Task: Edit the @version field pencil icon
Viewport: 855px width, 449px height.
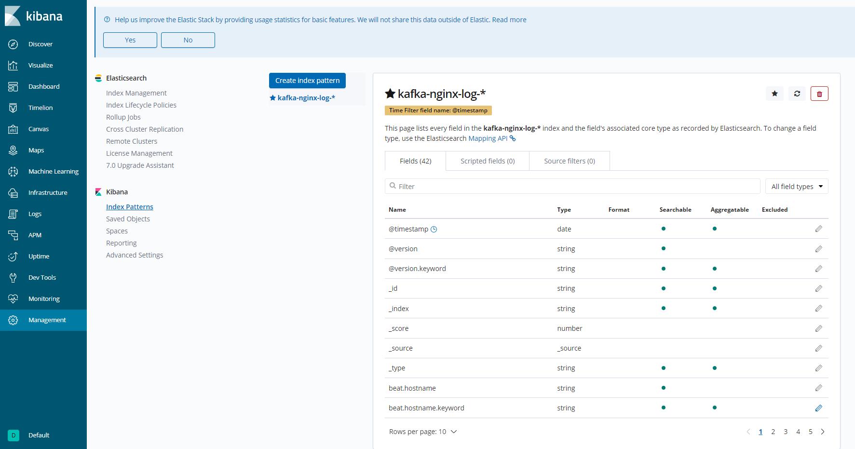Action: 818,249
